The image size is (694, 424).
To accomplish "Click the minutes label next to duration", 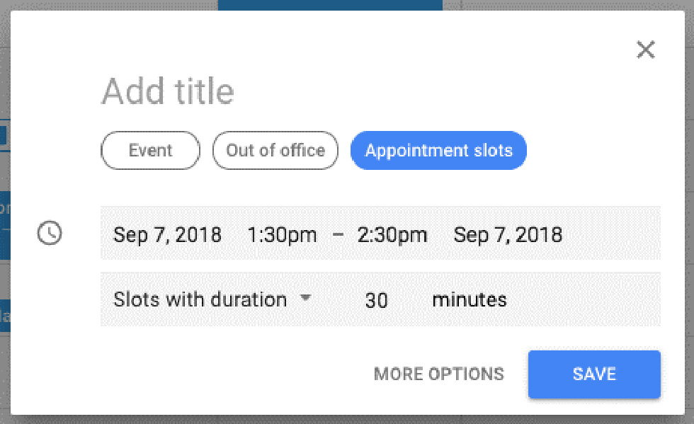I will [470, 299].
